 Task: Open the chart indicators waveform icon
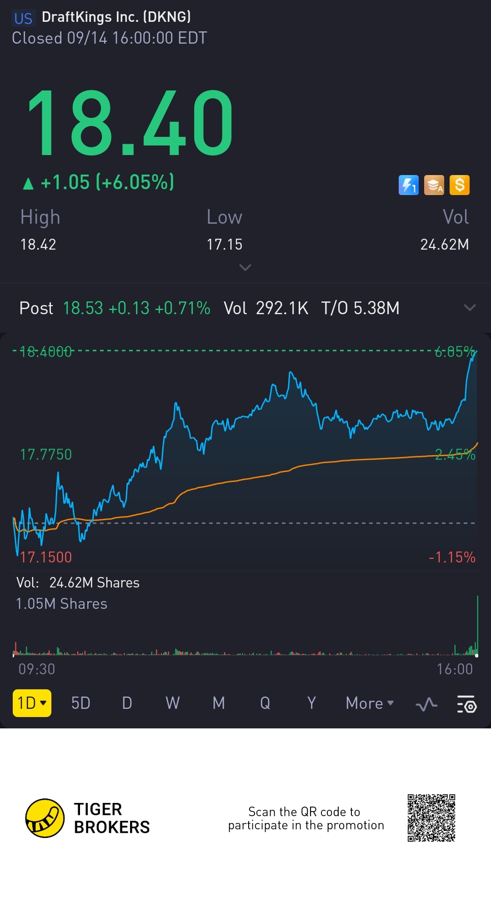426,705
